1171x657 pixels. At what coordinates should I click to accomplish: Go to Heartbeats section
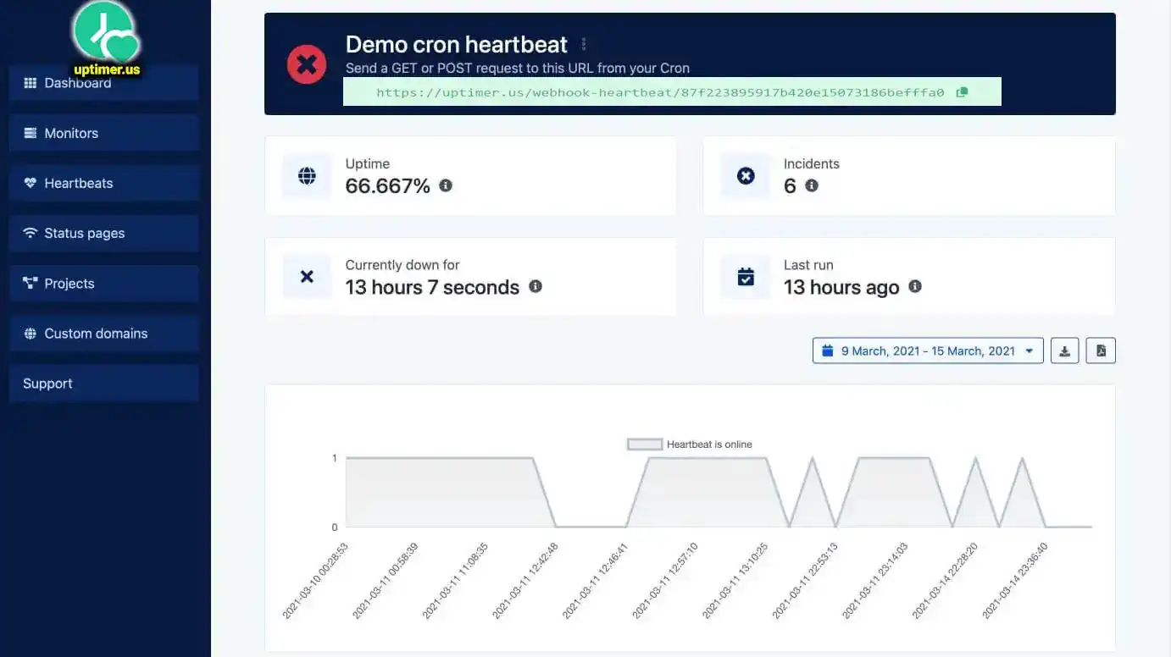click(104, 183)
